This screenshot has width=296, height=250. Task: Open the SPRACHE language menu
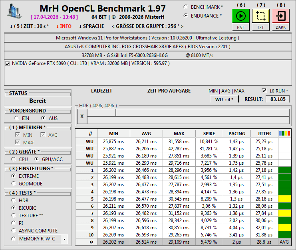tap(91, 26)
